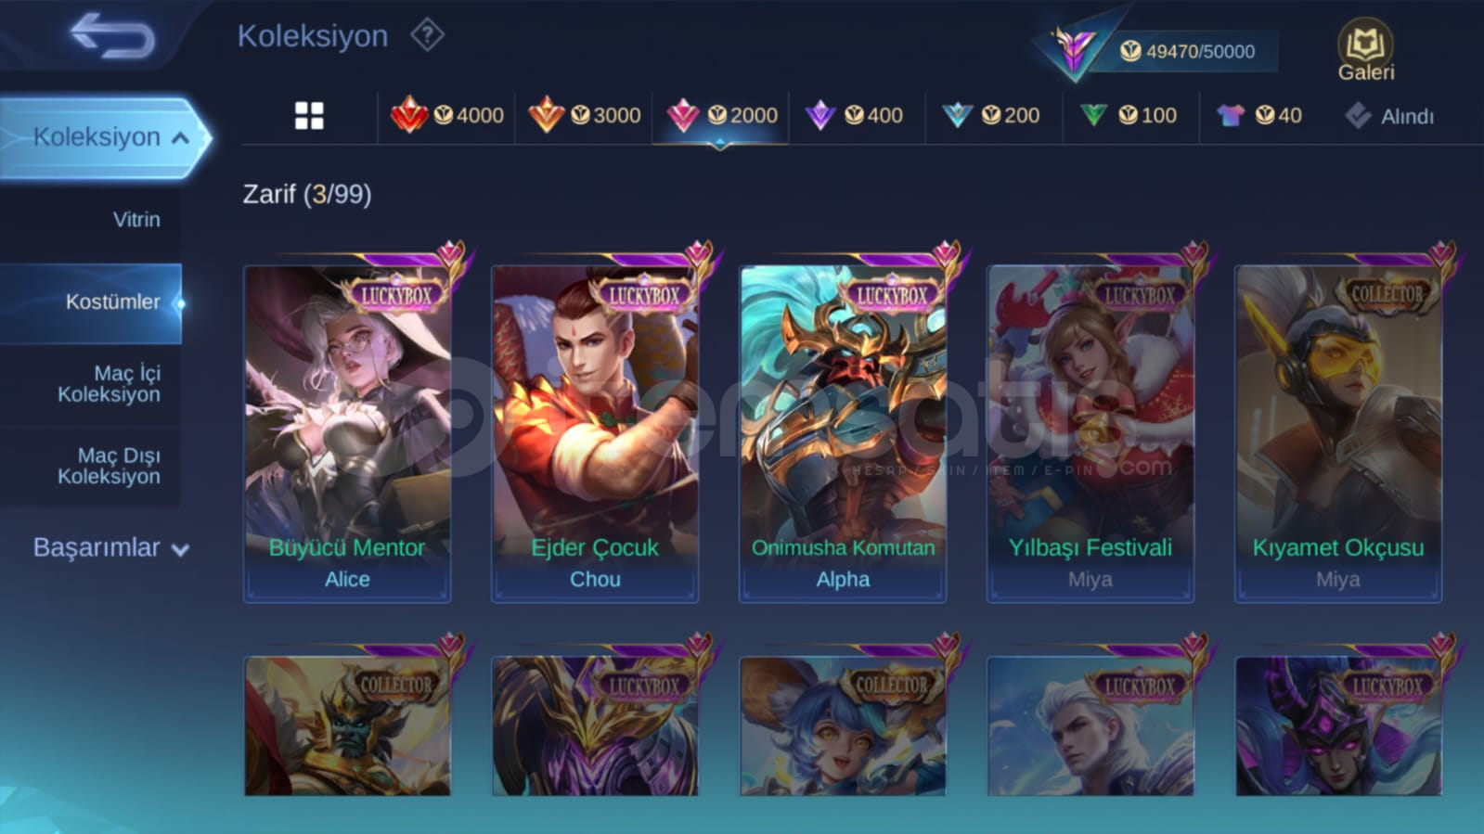The height and width of the screenshot is (834, 1484).
Task: Go back using the return arrow
Action: point(112,35)
